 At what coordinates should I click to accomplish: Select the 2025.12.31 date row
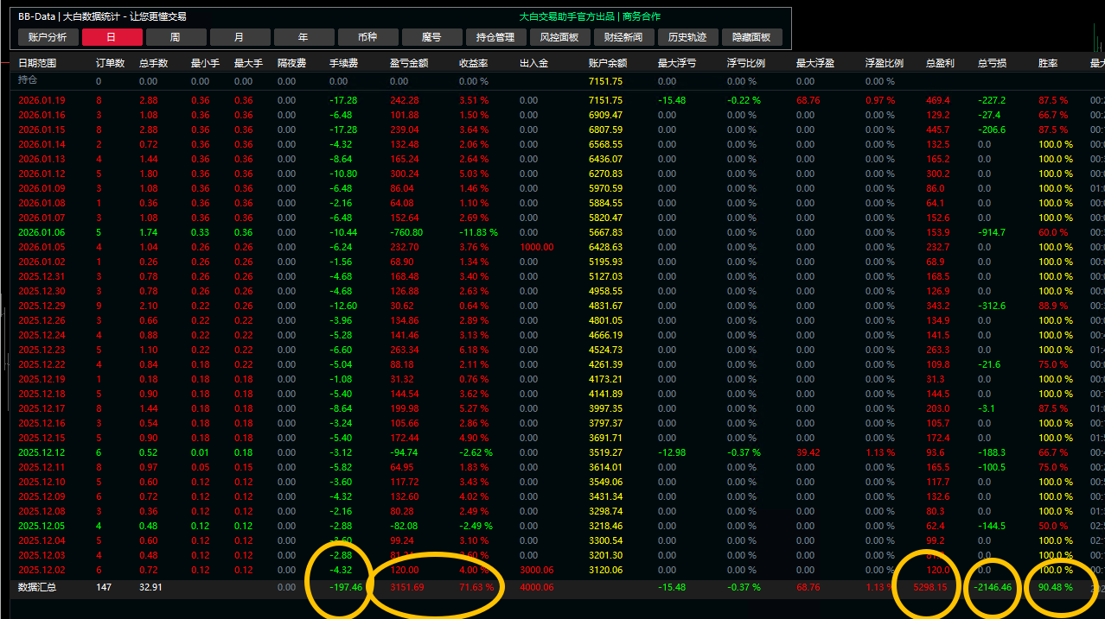point(42,276)
